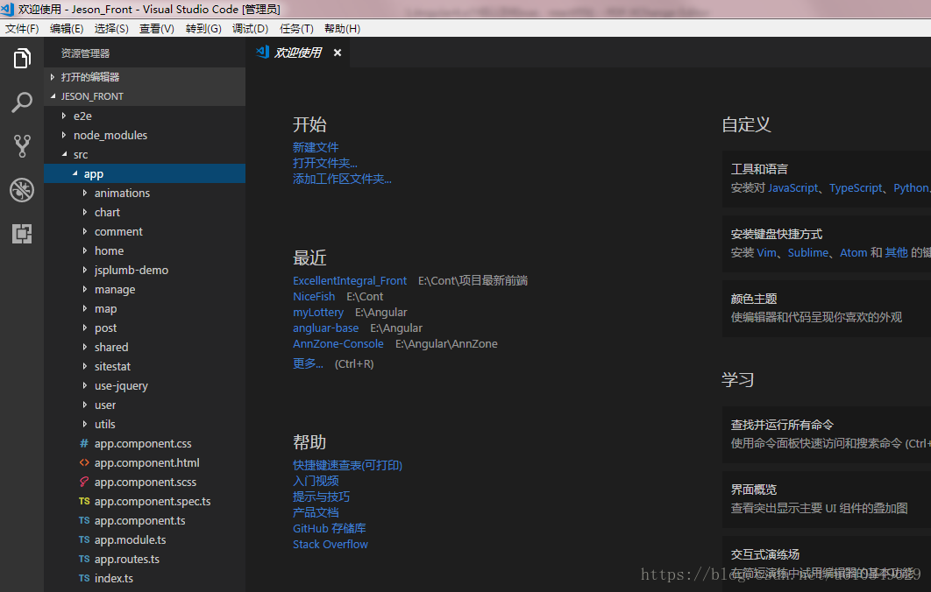Click the TS icon beside app.component.spec.ts

coord(84,501)
